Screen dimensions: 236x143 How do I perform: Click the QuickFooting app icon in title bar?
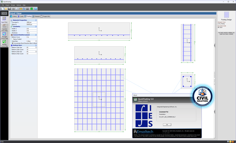(x=2, y=2)
